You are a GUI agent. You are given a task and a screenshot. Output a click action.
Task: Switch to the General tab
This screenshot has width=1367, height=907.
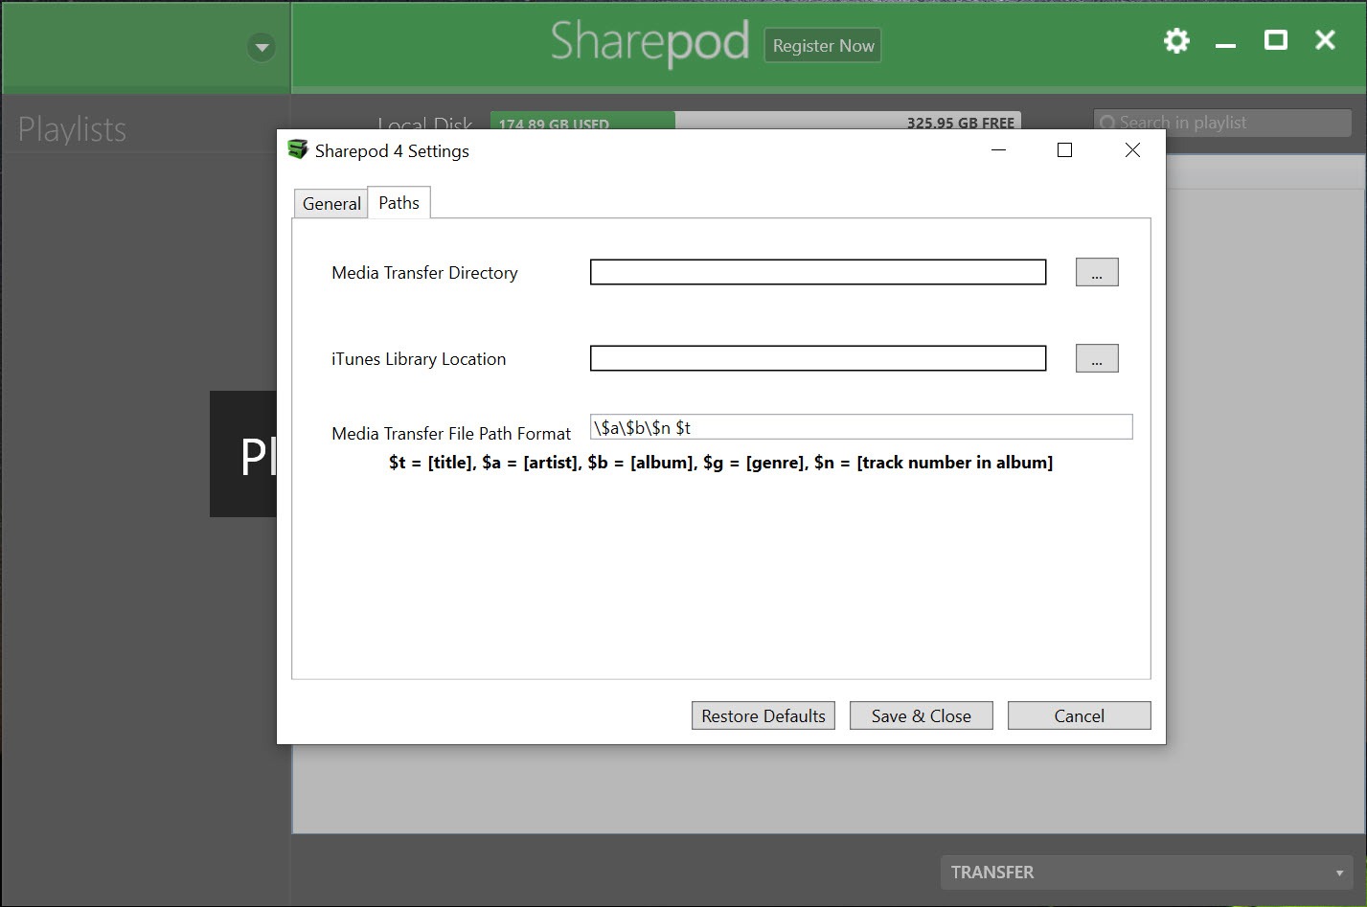pyautogui.click(x=331, y=203)
